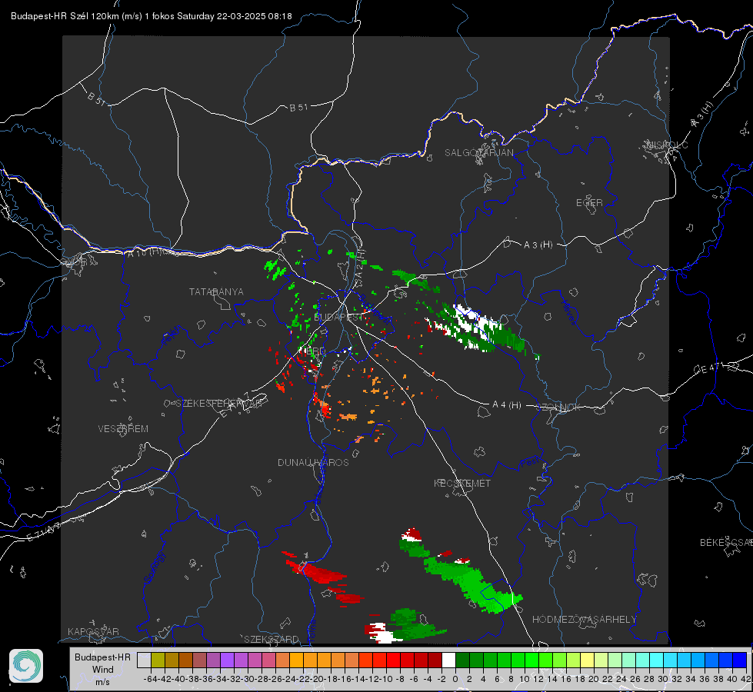
Task: Click the 20 value in the wind legend
Action: 594,679
